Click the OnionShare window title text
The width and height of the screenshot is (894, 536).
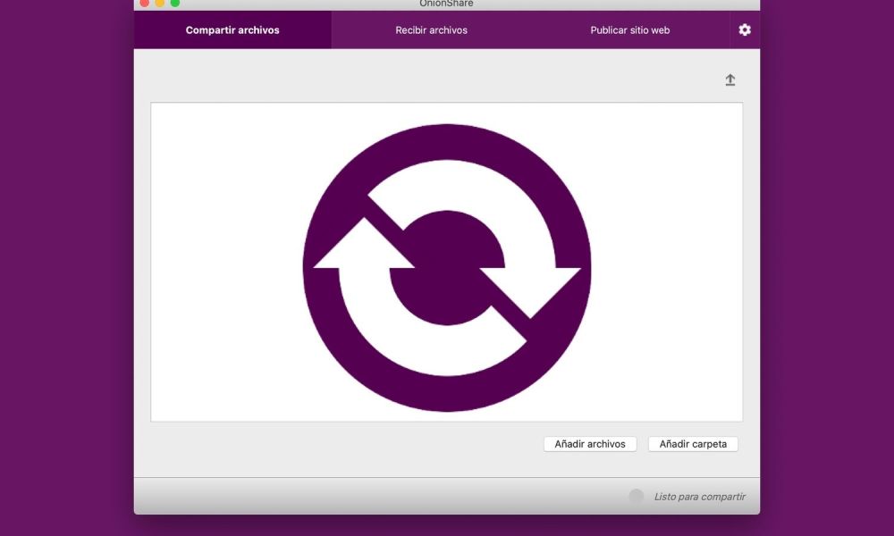tap(446, 4)
